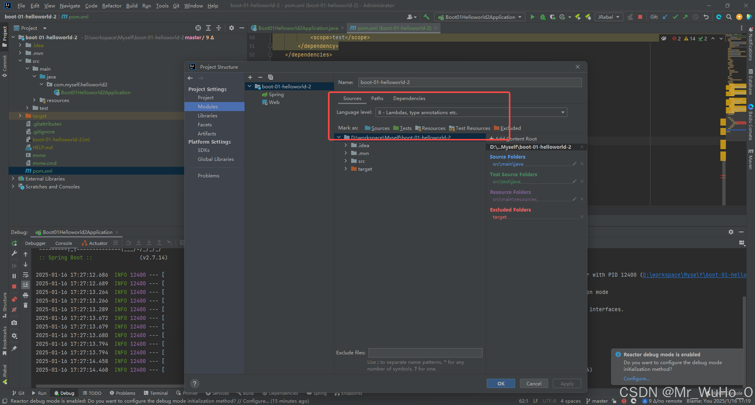Select the Spring facet under module
The height and width of the screenshot is (405, 755).
[x=273, y=95]
